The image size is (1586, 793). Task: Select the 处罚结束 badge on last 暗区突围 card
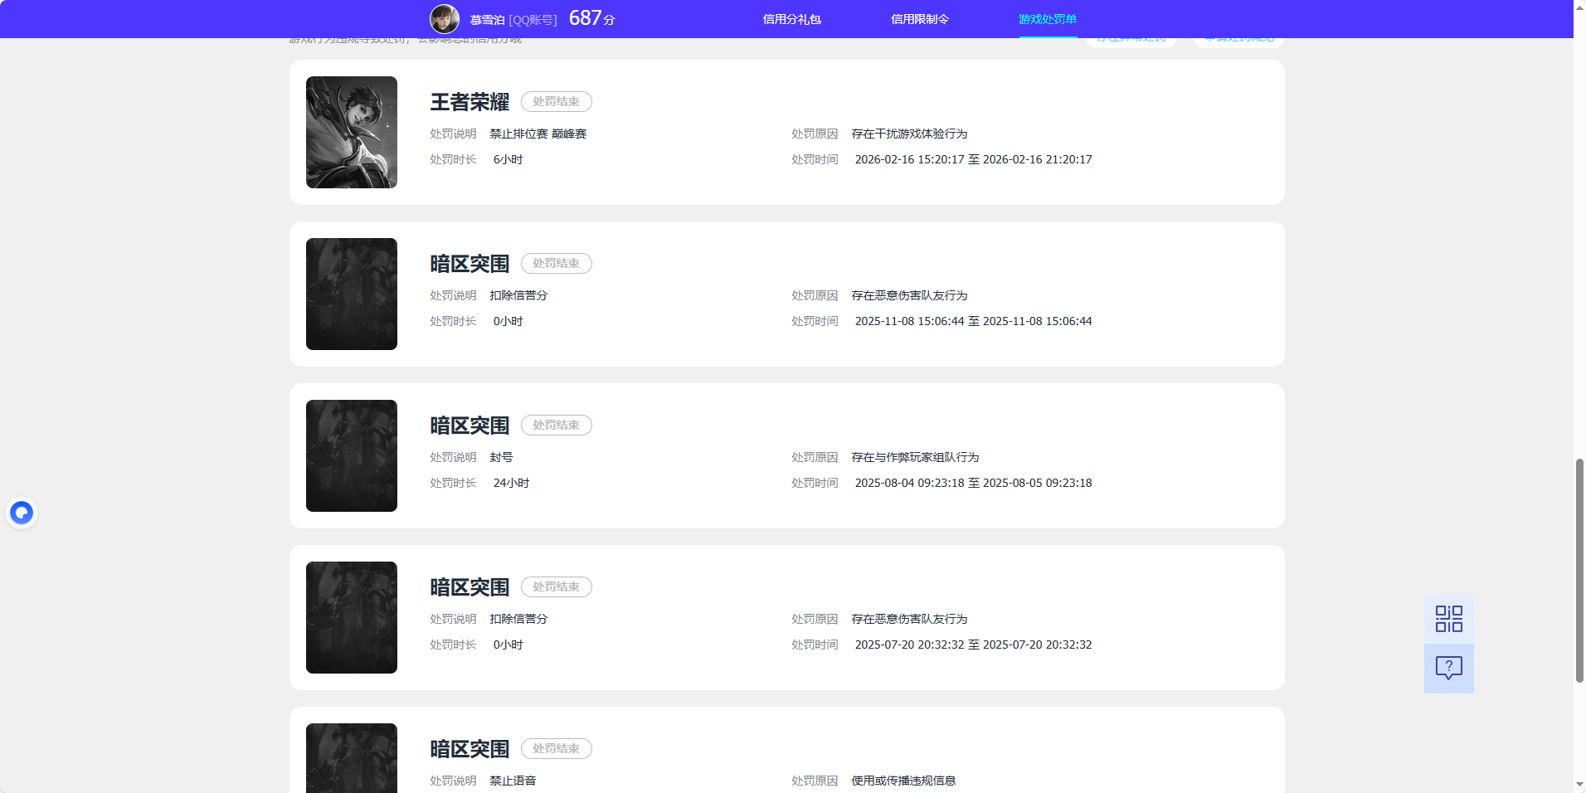pyautogui.click(x=556, y=748)
